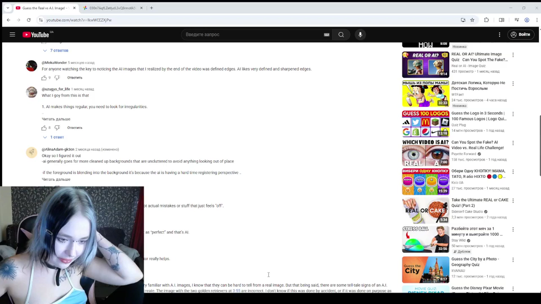Open options for REAL or CAKE Quiz video

(x=513, y=201)
